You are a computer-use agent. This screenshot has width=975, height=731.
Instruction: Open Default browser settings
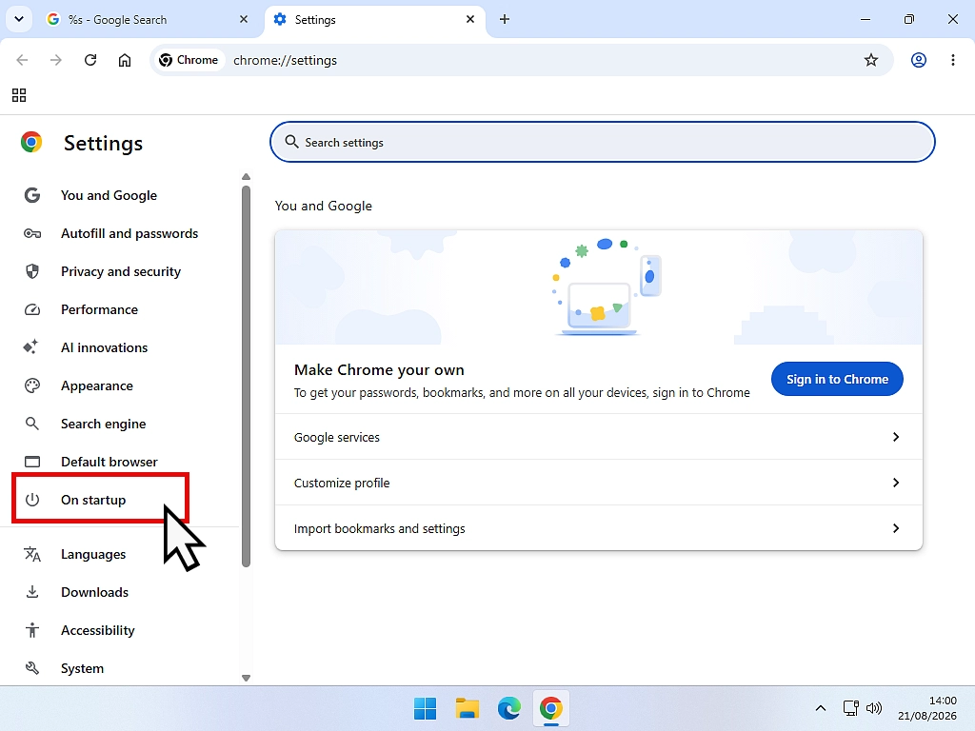pyautogui.click(x=109, y=462)
